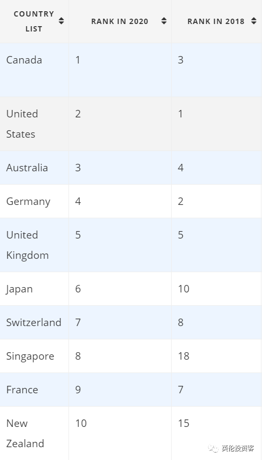This screenshot has height=460, width=262.
Task: Click New Zealand's 2020 rank value 10
Action: (x=81, y=423)
